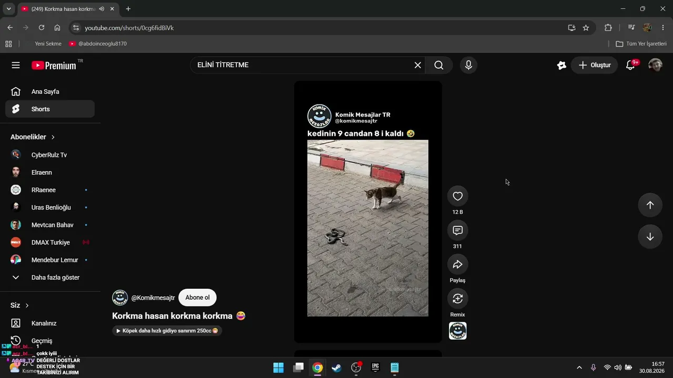Open the CyberRulz Tv subscription
Viewport: 673px width, 378px height.
pyautogui.click(x=50, y=155)
